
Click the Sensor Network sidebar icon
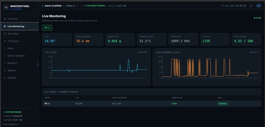[5, 56]
